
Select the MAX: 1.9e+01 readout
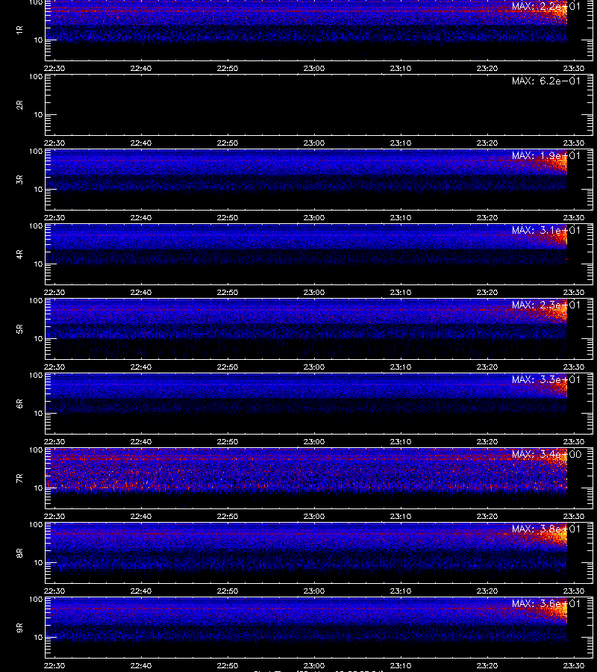click(x=546, y=155)
